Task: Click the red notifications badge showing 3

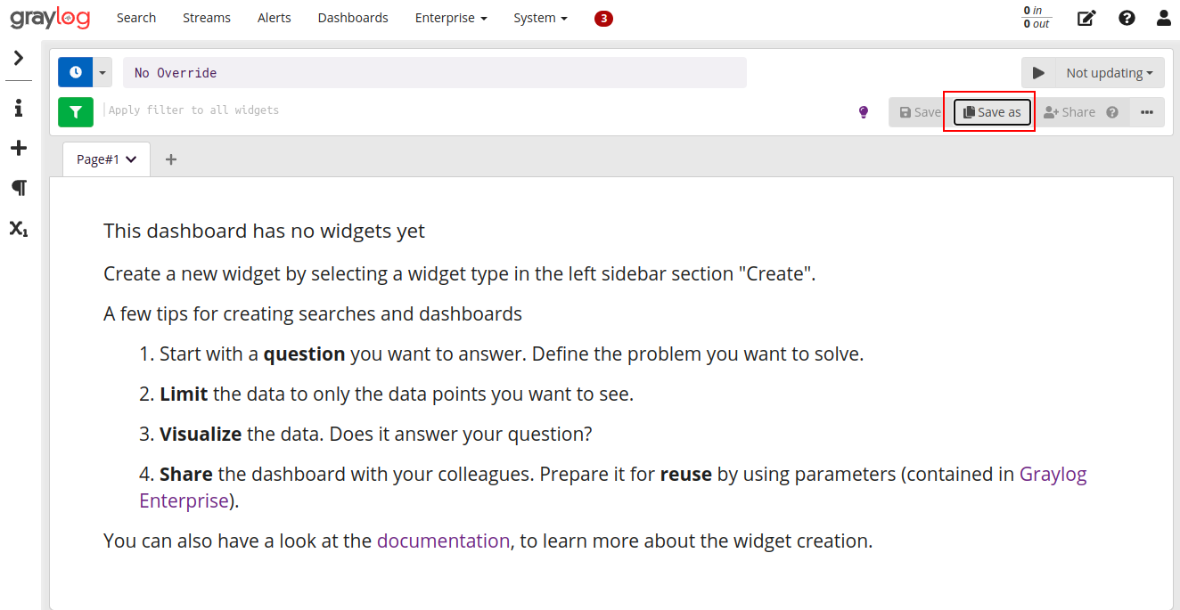Action: click(x=603, y=18)
